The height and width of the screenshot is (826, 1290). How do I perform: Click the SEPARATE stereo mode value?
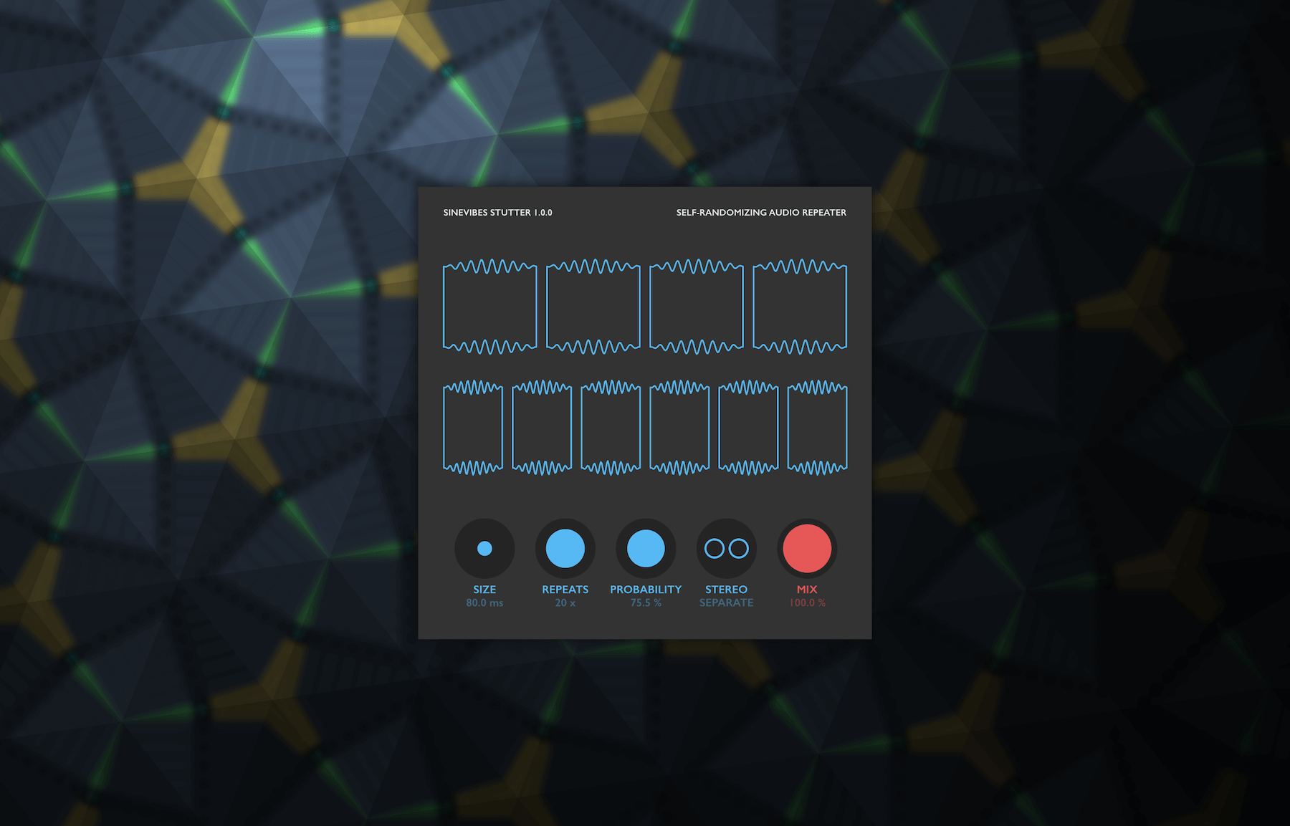(x=727, y=603)
